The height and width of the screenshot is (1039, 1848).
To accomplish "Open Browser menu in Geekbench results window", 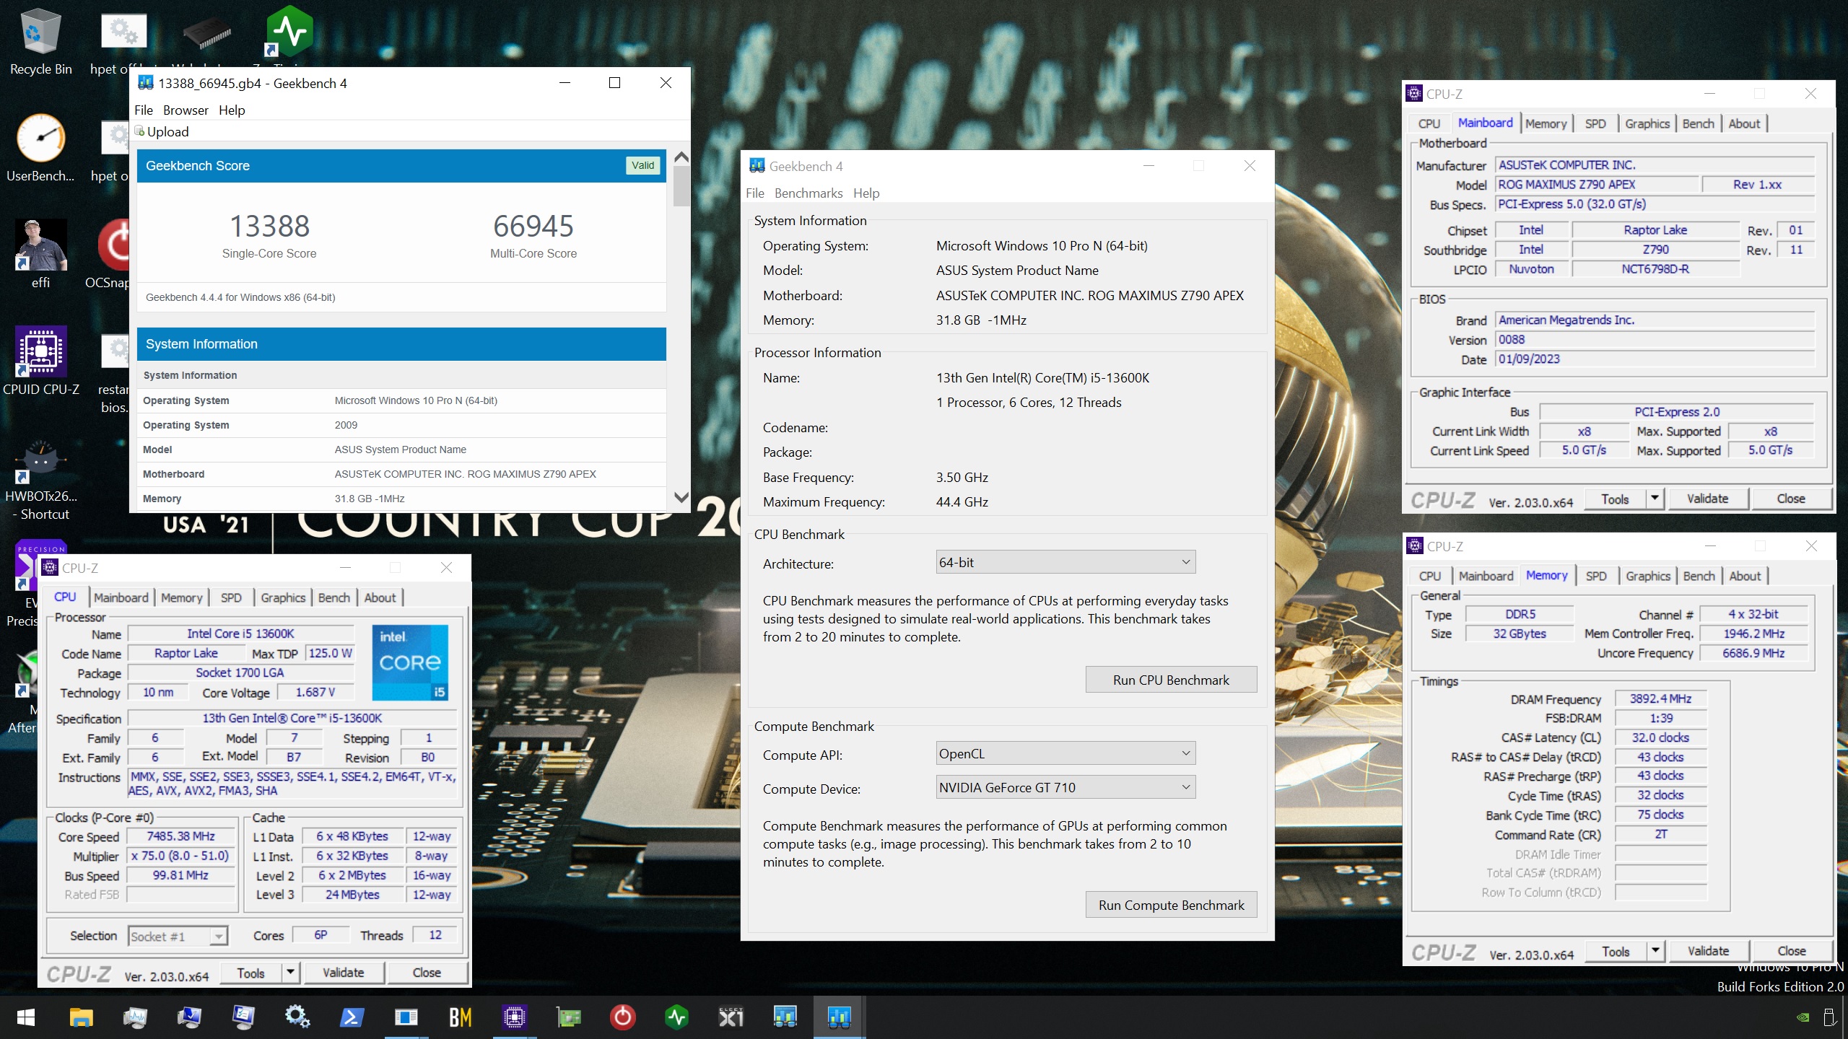I will (186, 110).
